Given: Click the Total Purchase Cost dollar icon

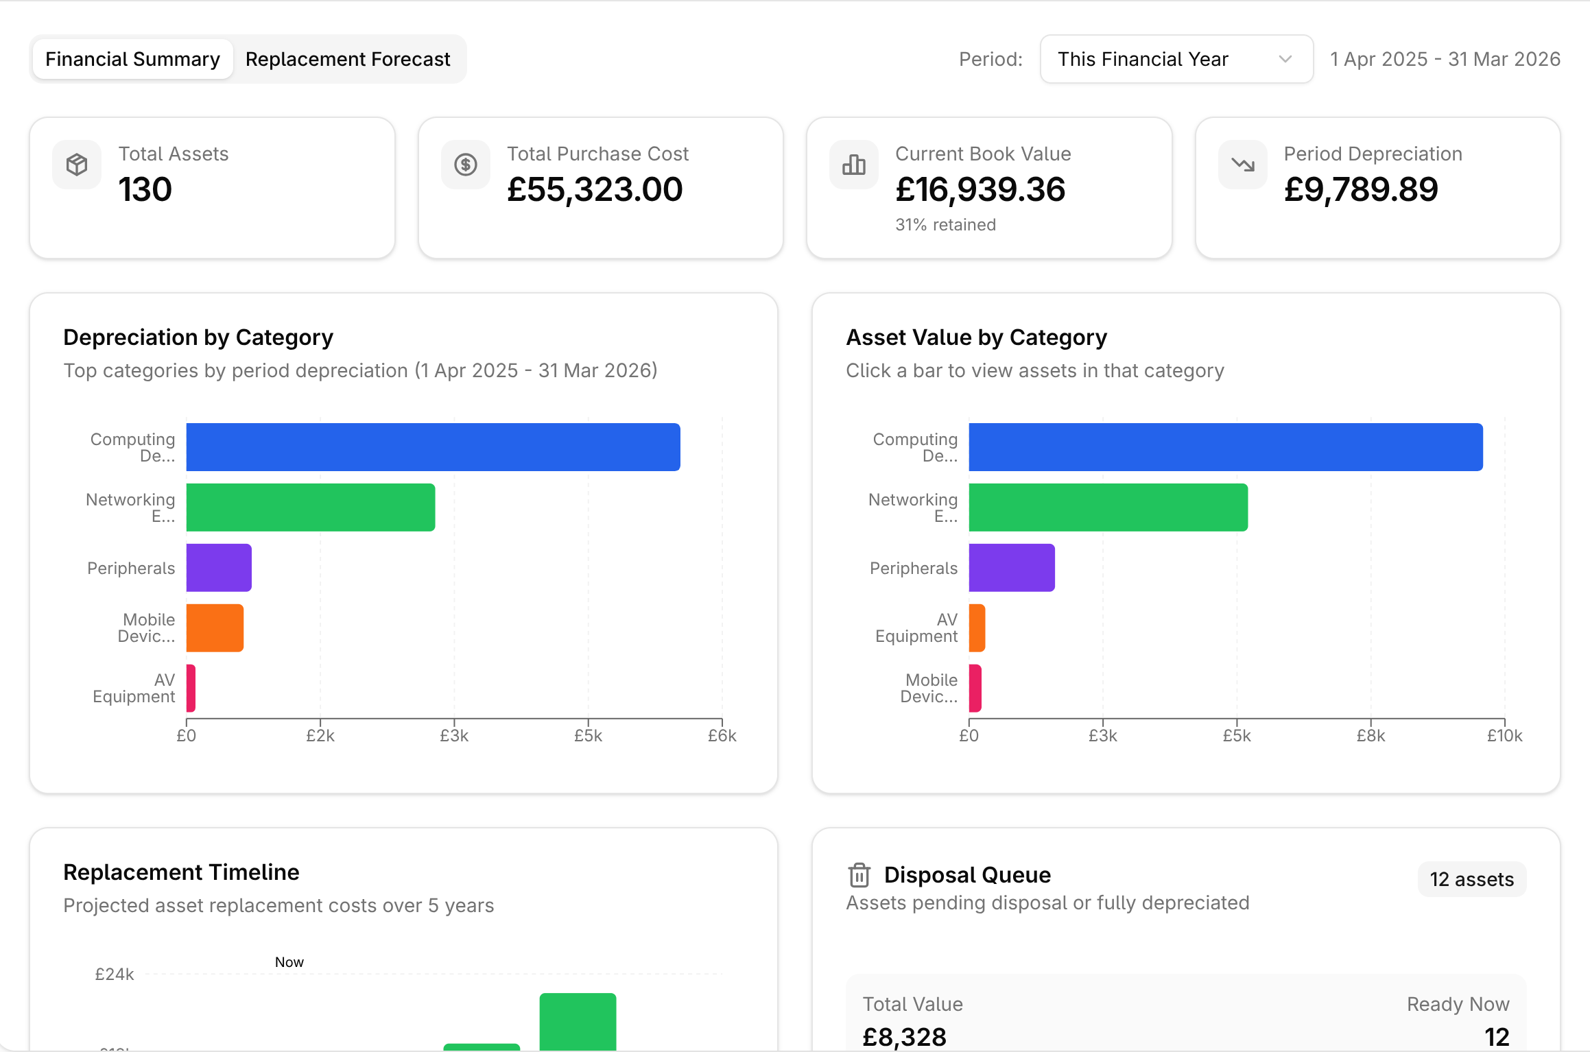Looking at the screenshot, I should pos(465,165).
